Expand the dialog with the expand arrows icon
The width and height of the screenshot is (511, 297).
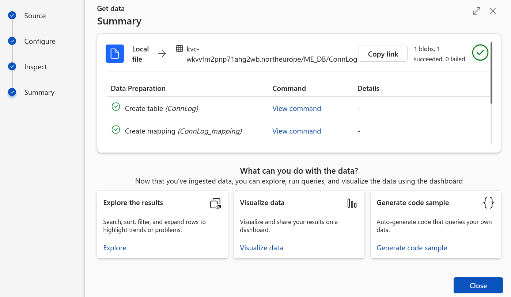point(477,11)
